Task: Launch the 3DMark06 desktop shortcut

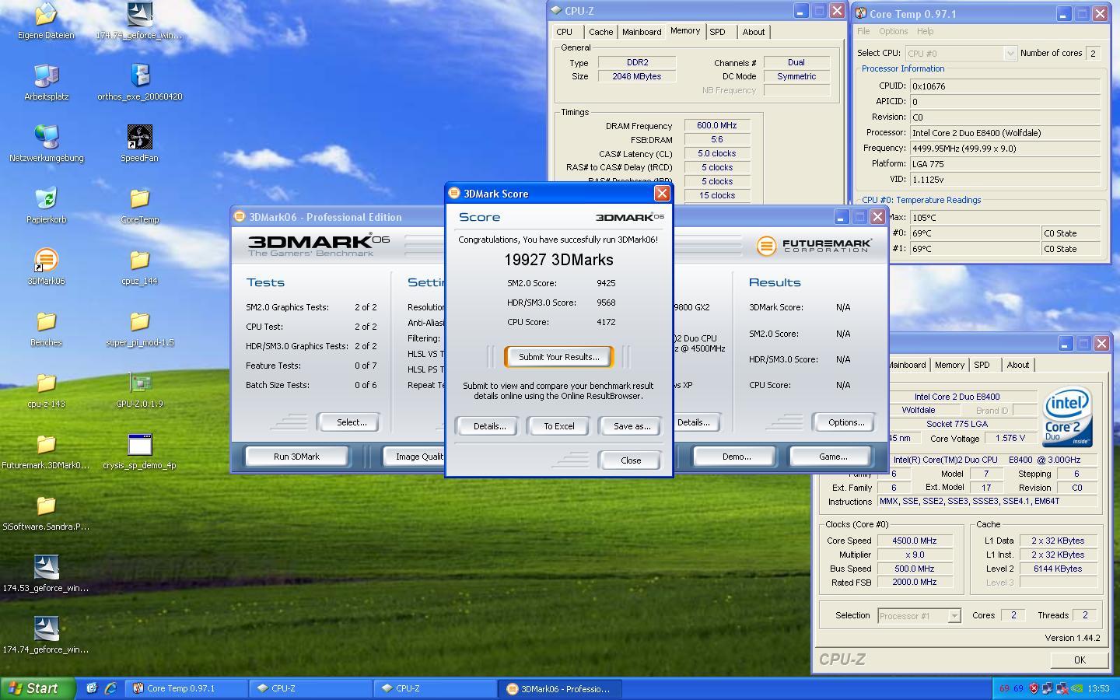Action: [x=46, y=266]
